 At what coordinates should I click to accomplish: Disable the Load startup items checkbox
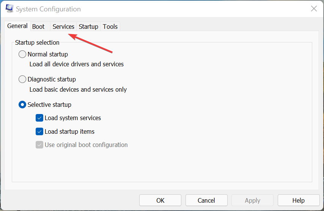point(39,131)
